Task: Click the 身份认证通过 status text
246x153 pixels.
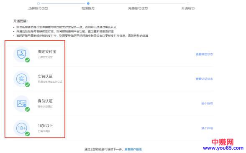Action: point(45,106)
